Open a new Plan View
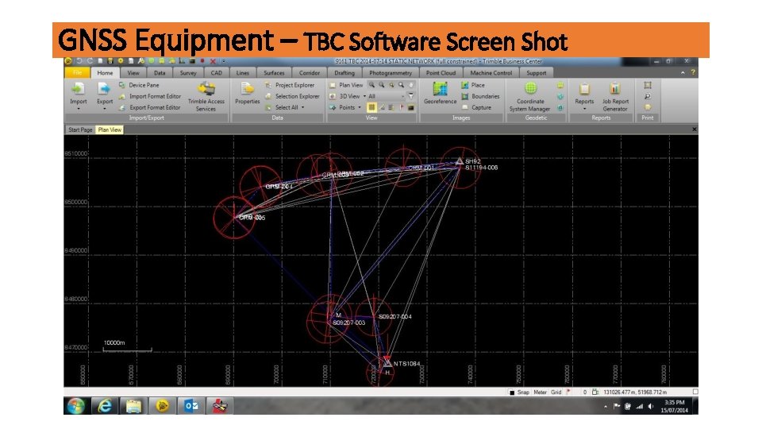The width and height of the screenshot is (762, 429). pyautogui.click(x=346, y=85)
